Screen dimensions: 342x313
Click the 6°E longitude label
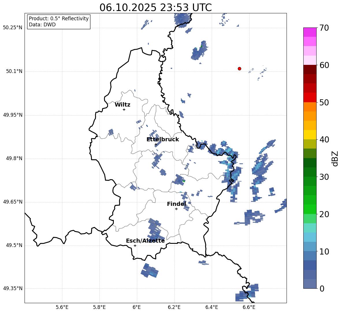click(x=137, y=307)
